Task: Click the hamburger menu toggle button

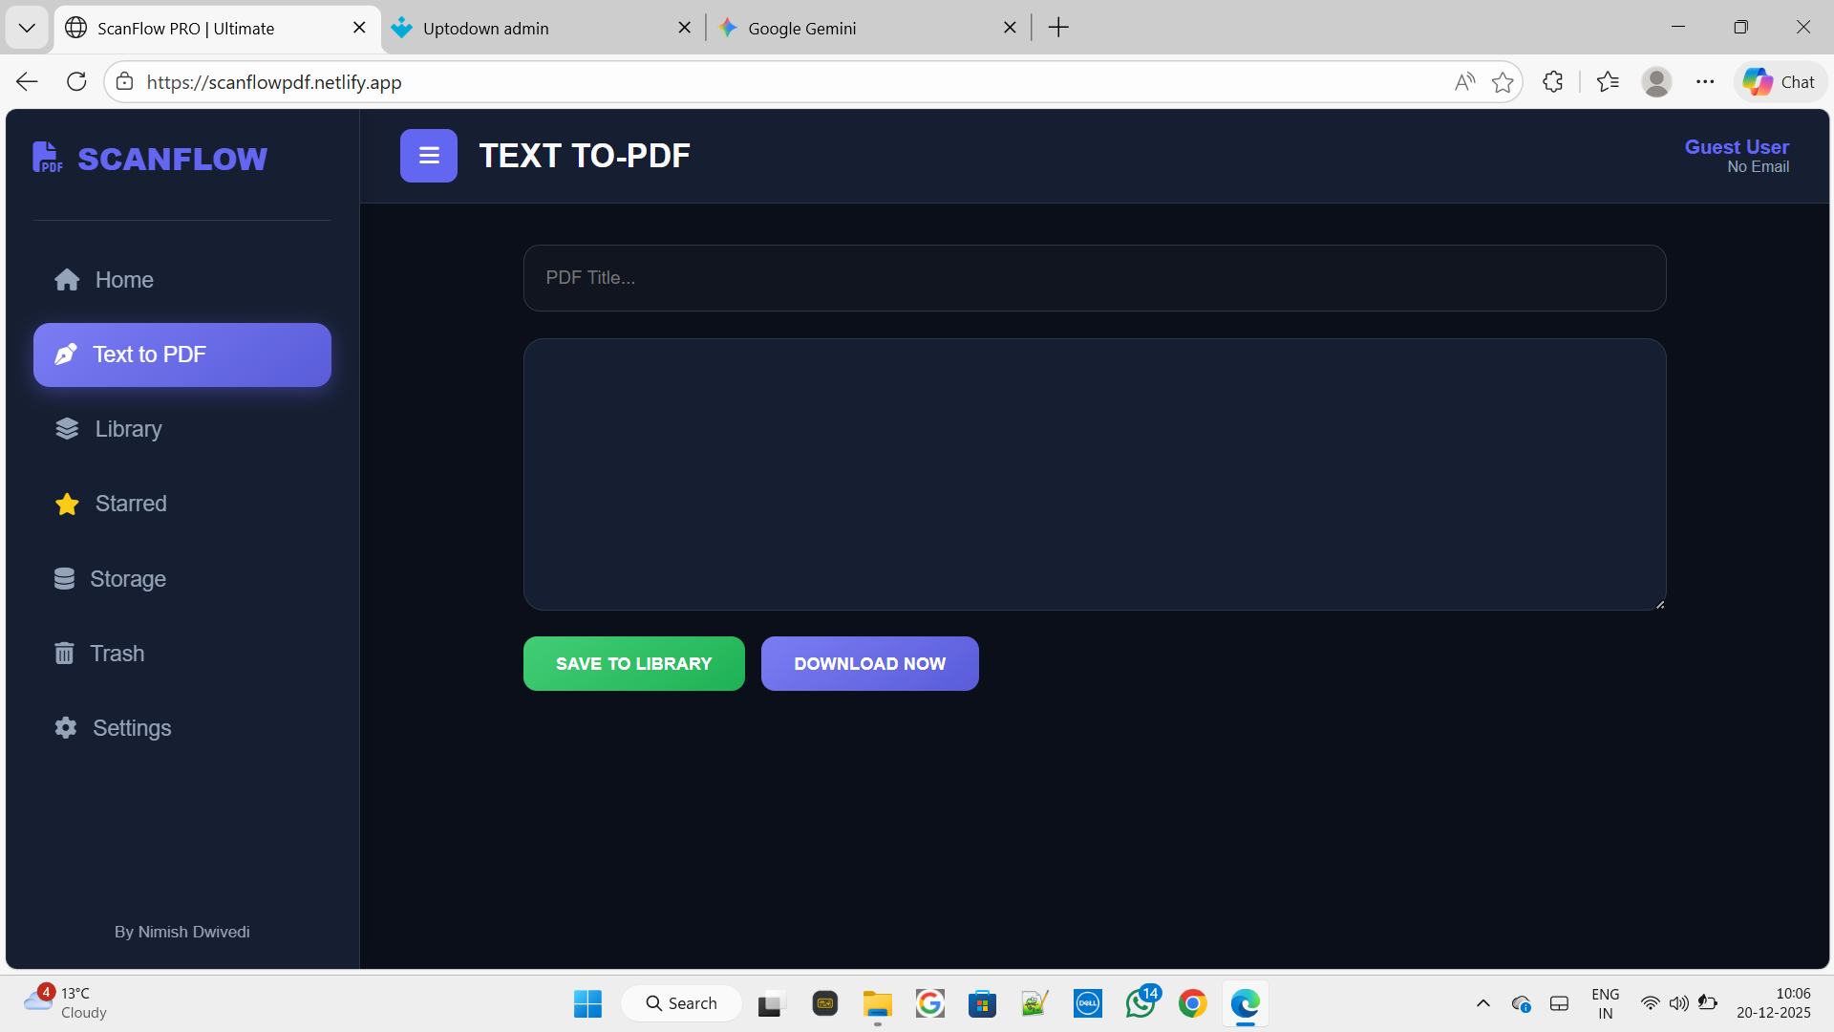Action: 428,156
